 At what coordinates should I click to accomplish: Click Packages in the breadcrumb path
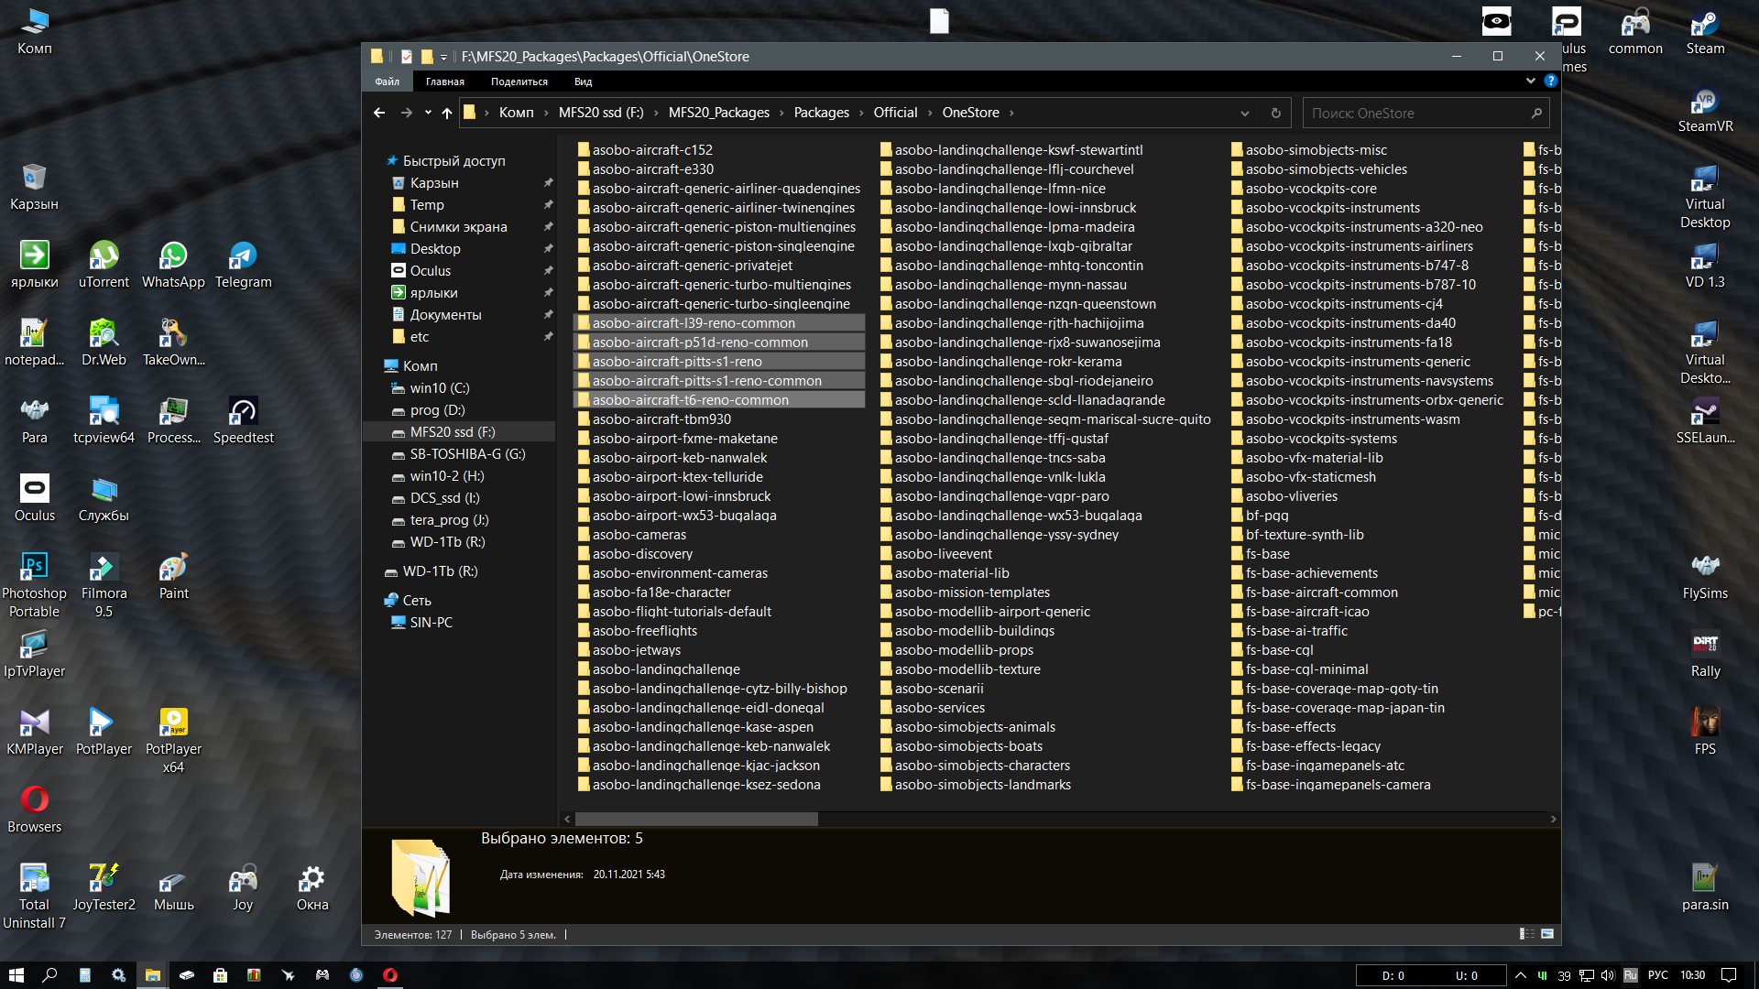tap(821, 113)
